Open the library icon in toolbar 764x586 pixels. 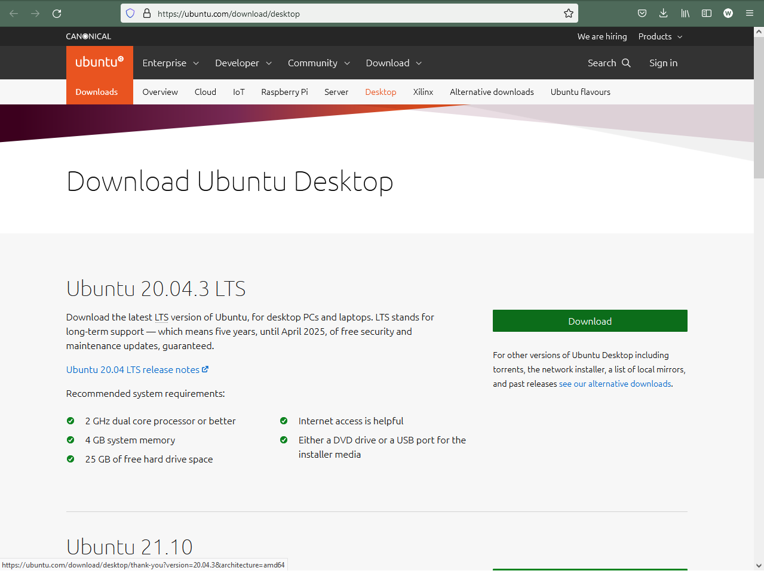click(x=685, y=13)
